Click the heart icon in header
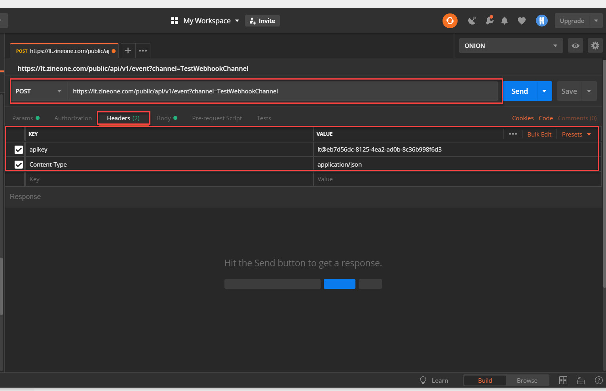 (522, 21)
